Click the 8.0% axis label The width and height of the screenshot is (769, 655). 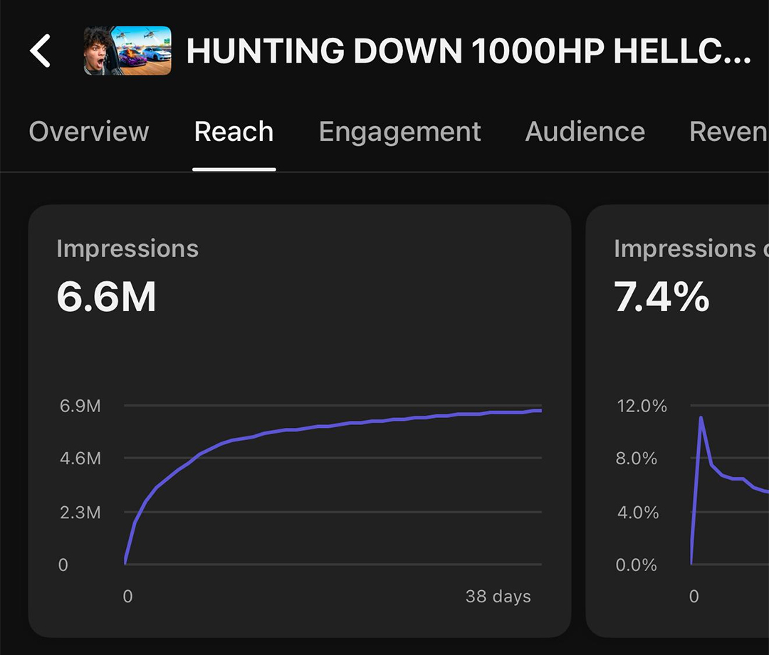(x=637, y=459)
